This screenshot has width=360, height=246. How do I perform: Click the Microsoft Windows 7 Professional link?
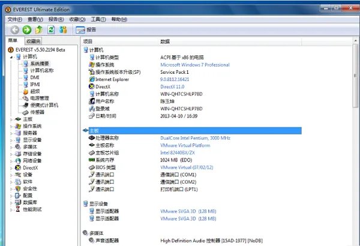point(195,65)
